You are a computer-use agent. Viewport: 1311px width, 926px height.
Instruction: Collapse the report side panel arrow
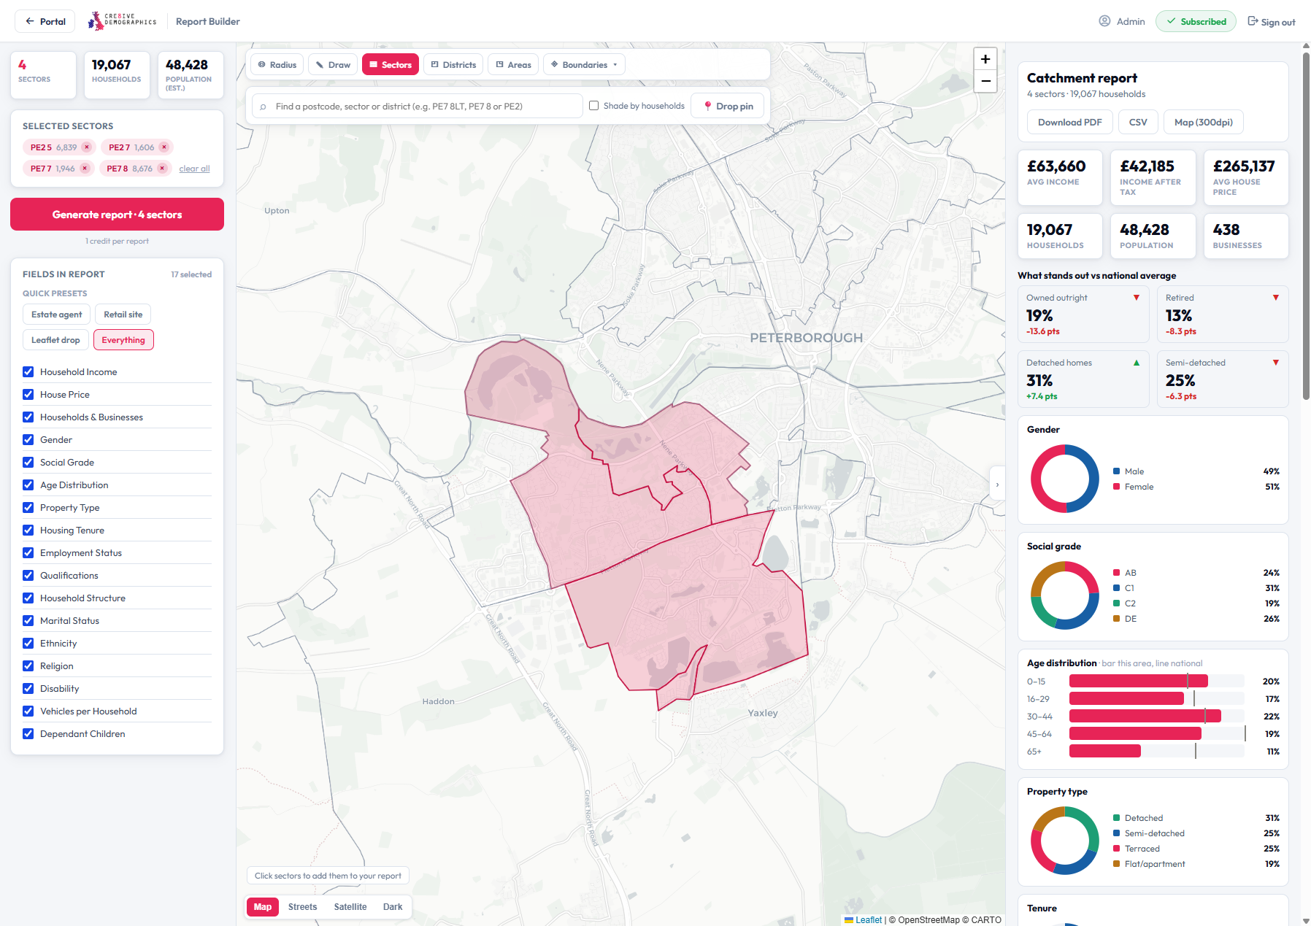point(997,485)
